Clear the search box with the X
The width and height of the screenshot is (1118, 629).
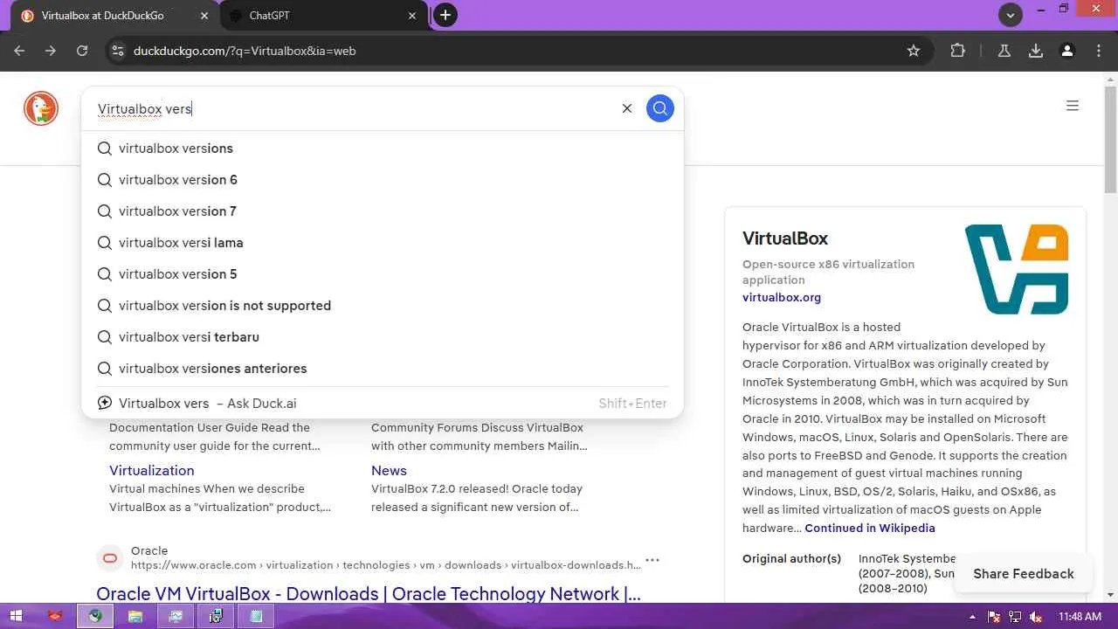pyautogui.click(x=626, y=108)
